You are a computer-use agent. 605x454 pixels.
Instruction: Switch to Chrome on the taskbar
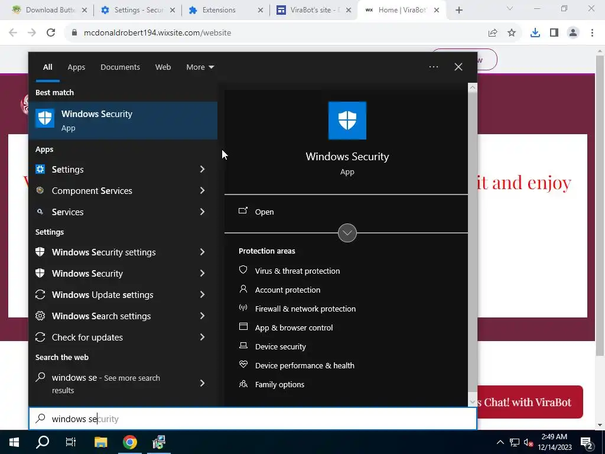(x=129, y=442)
